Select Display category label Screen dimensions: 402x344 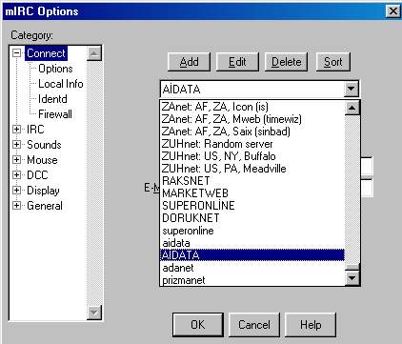click(43, 191)
